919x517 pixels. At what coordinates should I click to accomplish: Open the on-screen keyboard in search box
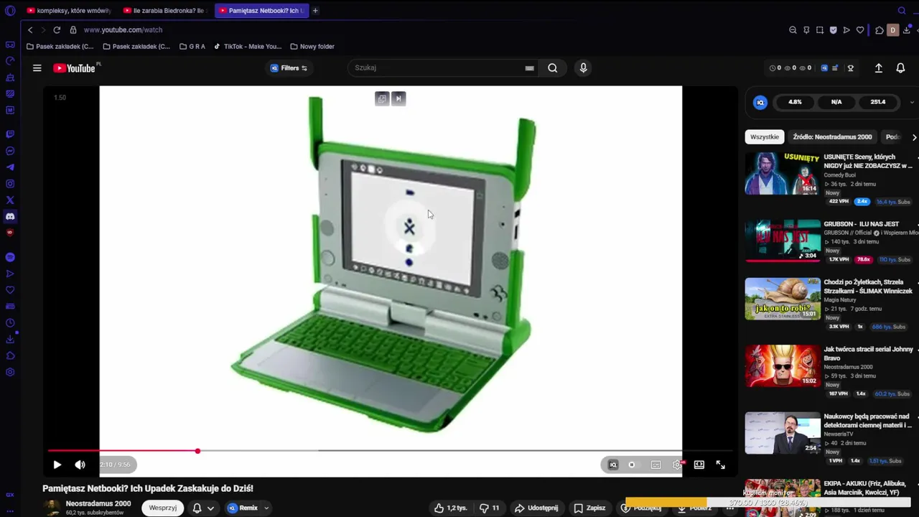point(529,68)
